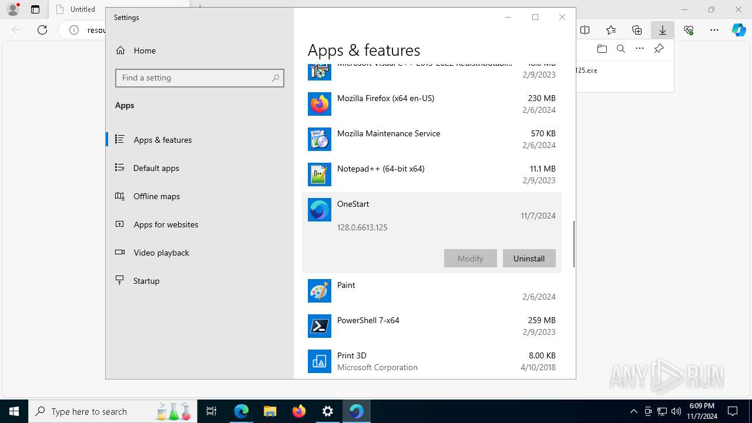Viewport: 752px width, 423px height.
Task: Open browser Downloads toolbar icon
Action: tap(663, 30)
